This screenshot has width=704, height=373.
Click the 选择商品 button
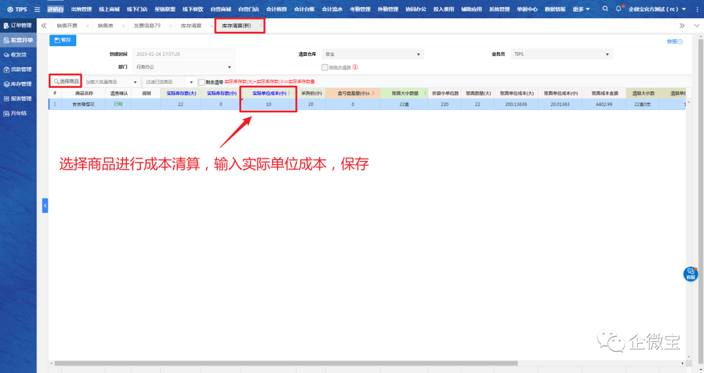66,81
